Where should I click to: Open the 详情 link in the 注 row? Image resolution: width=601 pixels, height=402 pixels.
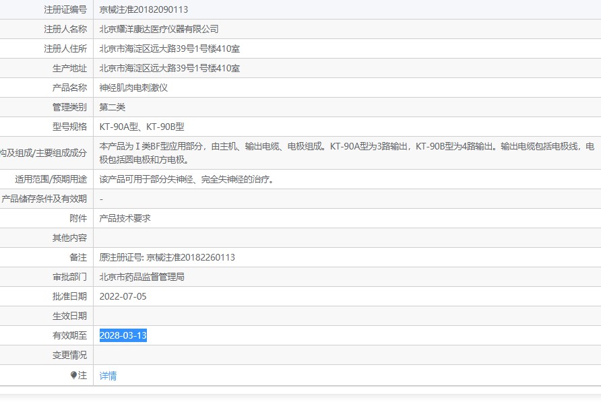(108, 376)
